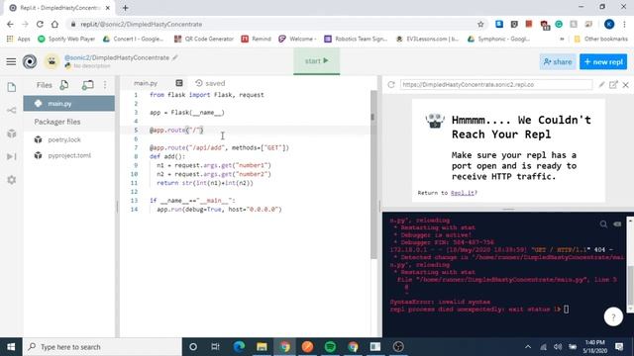
Task: Bookmark this page with star icon
Action: point(480,24)
